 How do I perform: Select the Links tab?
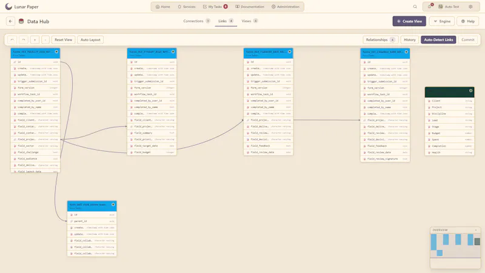(226, 21)
